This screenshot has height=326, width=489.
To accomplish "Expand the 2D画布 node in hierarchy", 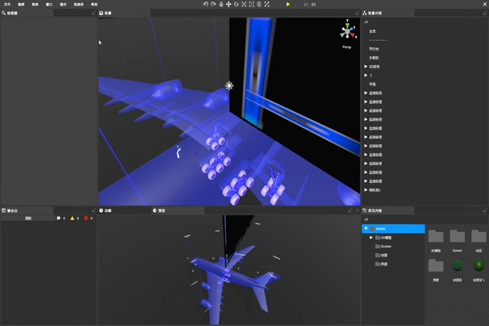I will [366, 67].
